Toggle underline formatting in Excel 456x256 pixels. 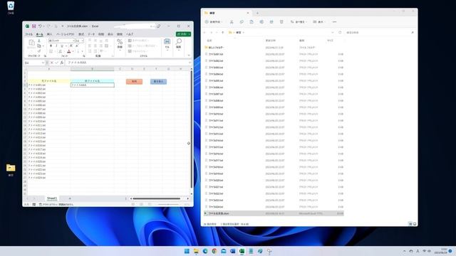(62, 46)
